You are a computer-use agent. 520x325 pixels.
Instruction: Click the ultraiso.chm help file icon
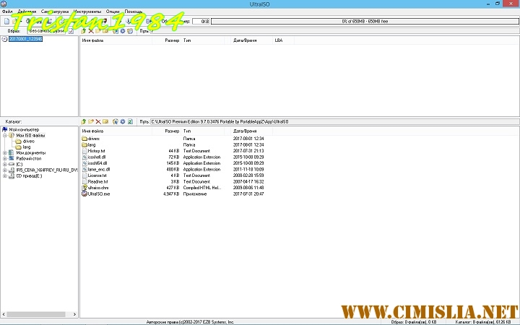click(x=84, y=188)
